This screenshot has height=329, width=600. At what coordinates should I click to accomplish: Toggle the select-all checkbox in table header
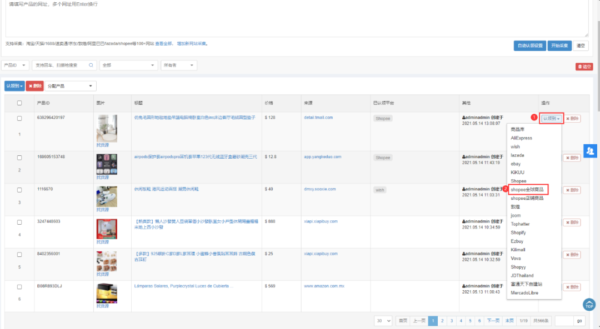tap(19, 103)
